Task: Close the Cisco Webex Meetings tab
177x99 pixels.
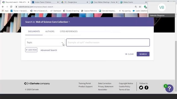Action: (117, 2)
